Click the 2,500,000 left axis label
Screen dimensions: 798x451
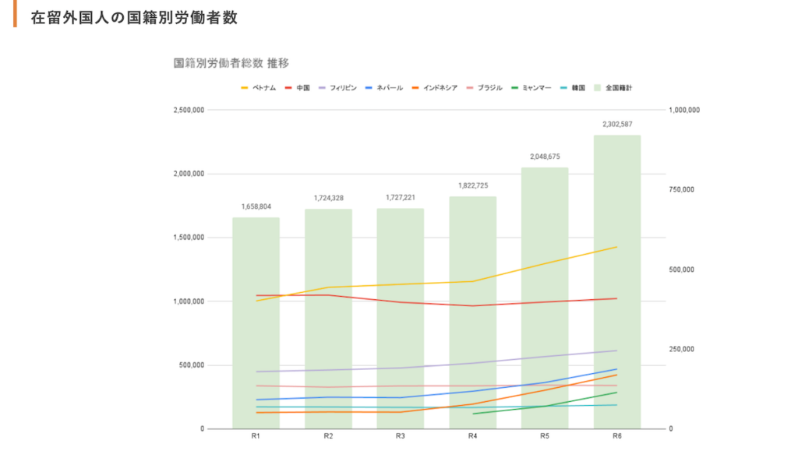189,110
